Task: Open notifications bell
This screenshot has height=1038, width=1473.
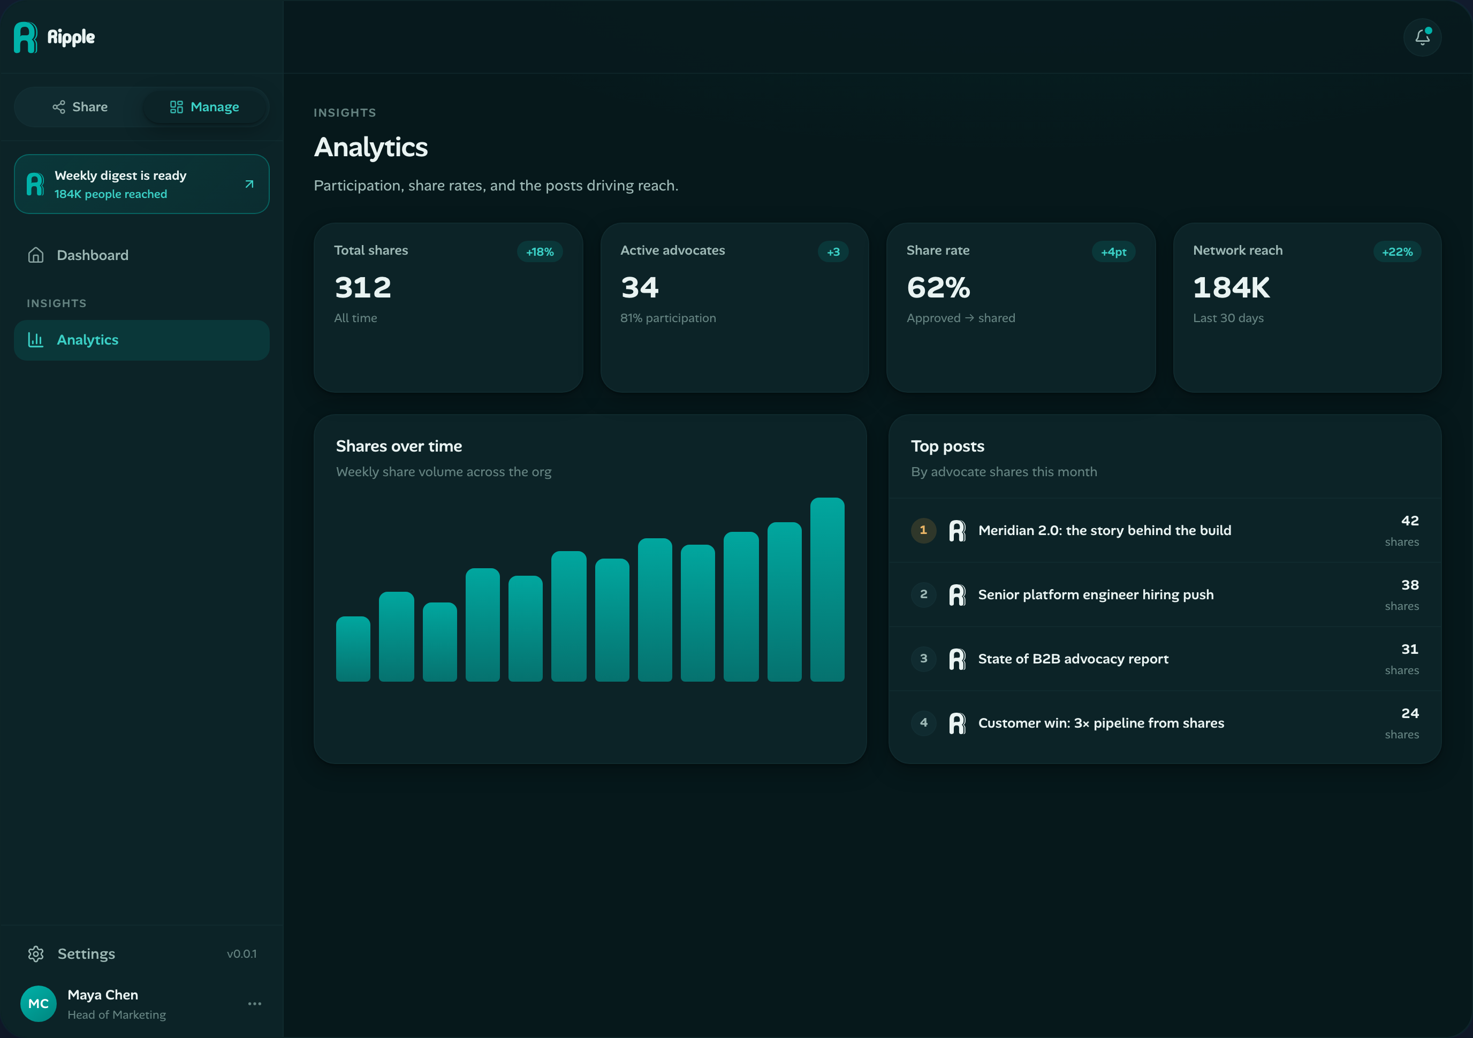Action: 1422,37
